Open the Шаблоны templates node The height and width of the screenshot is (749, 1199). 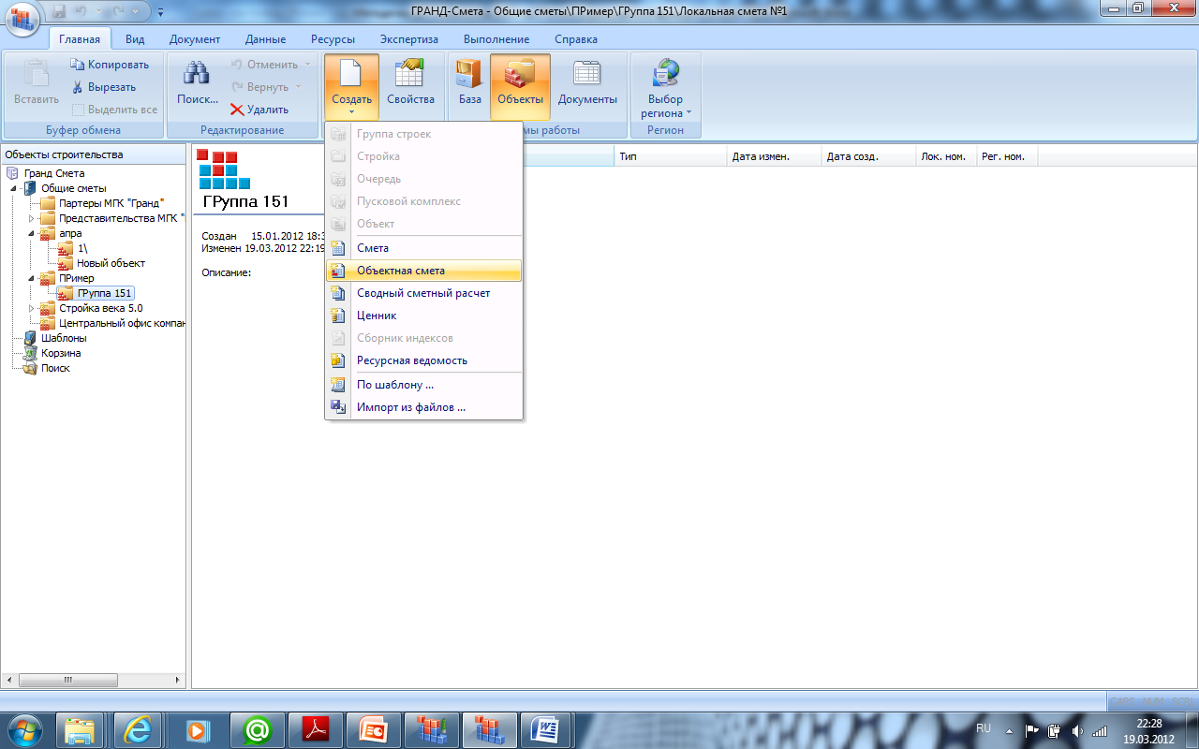tap(64, 338)
